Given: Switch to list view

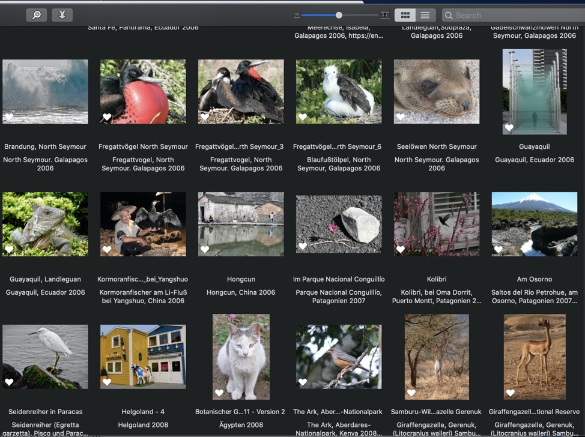Looking at the screenshot, I should [425, 15].
